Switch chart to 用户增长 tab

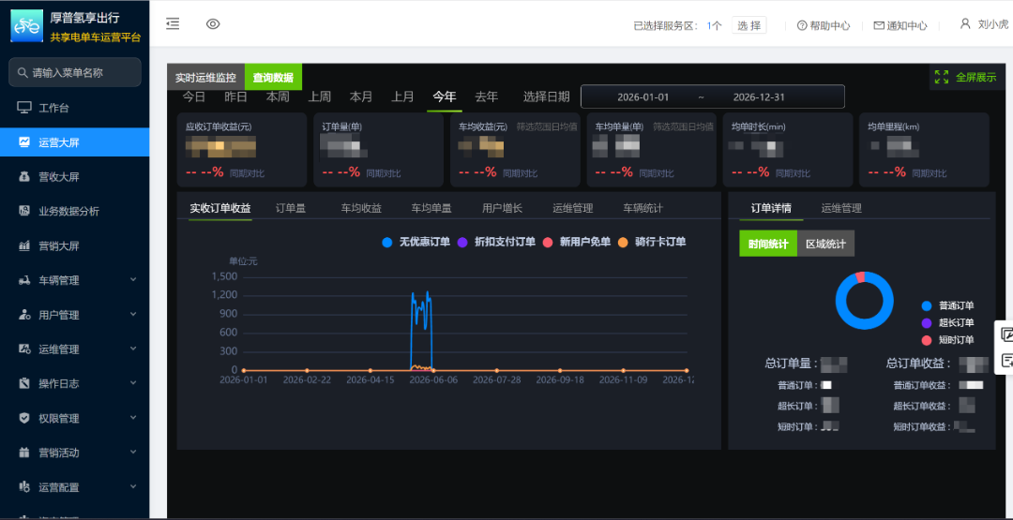point(502,208)
